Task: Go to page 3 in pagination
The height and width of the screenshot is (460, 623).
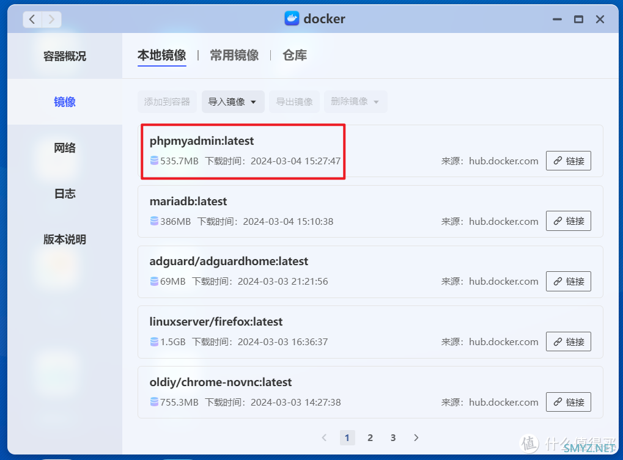Action: point(393,438)
